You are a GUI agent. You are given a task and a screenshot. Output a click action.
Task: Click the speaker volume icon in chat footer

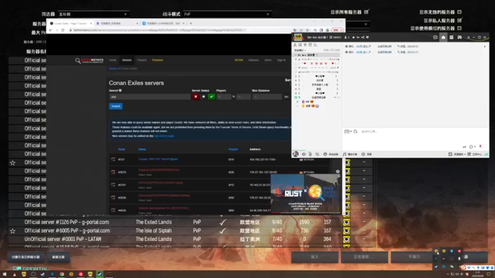click(x=304, y=154)
